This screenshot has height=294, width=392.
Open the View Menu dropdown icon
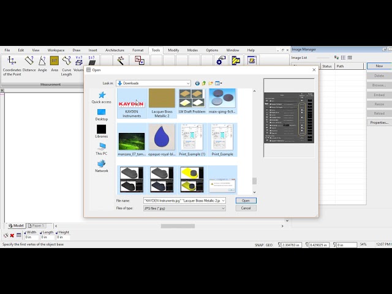pos(219,83)
